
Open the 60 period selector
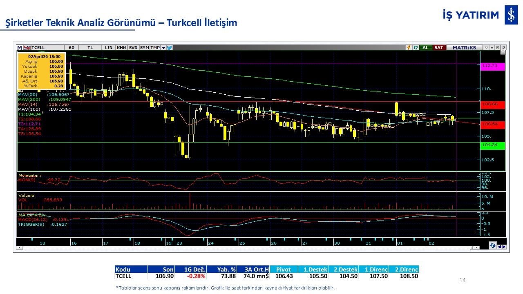72,48
